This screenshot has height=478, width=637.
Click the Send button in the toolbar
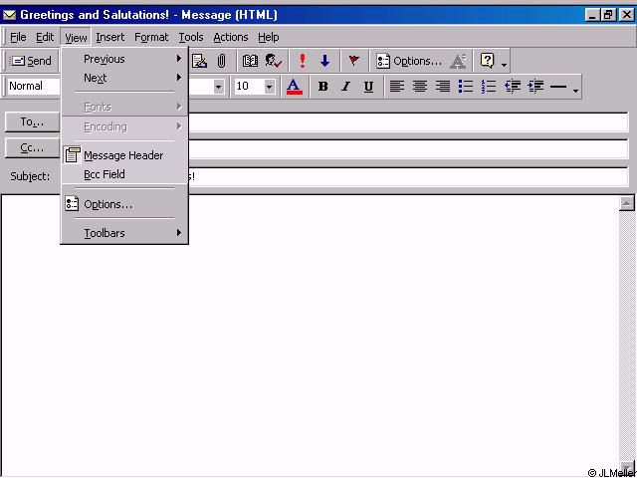32,61
